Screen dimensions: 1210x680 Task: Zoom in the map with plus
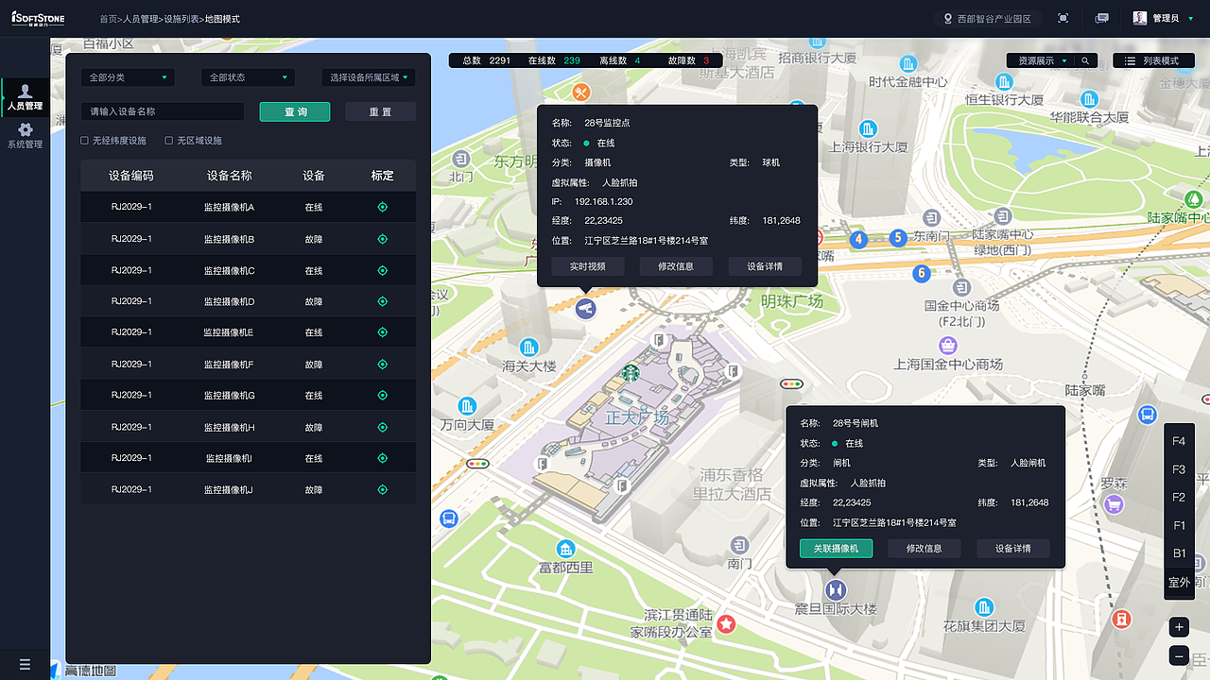click(x=1179, y=627)
